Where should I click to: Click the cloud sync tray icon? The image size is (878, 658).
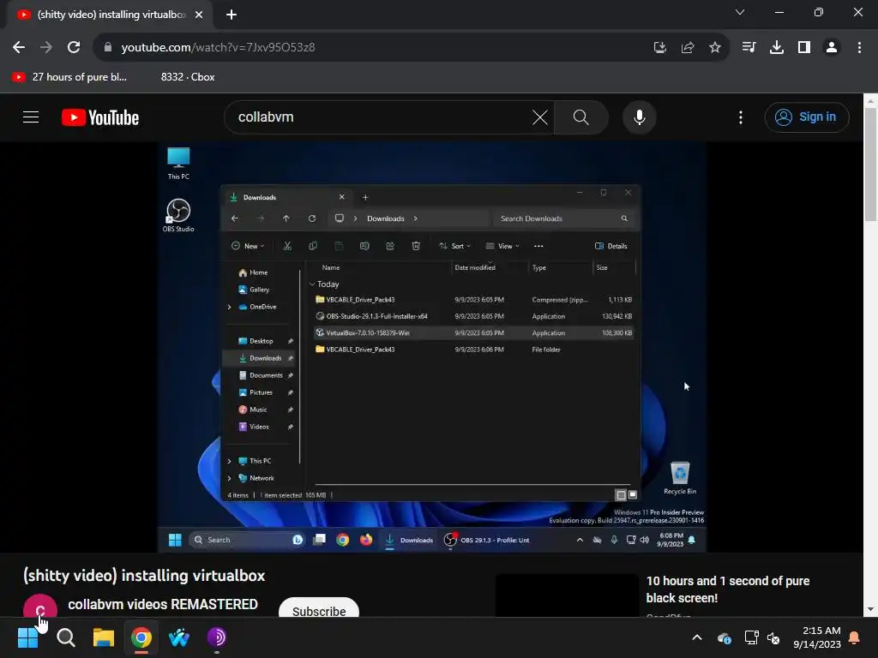724,637
